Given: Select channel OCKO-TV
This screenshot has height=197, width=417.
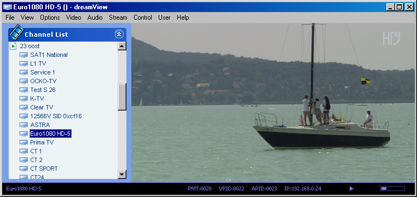Looking at the screenshot, I should pos(43,82).
